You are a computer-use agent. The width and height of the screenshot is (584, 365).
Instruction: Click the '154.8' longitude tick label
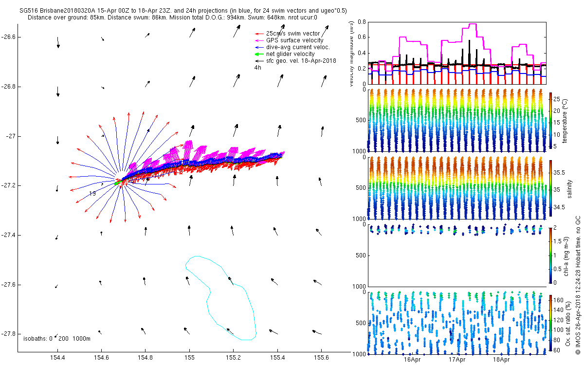click(146, 358)
